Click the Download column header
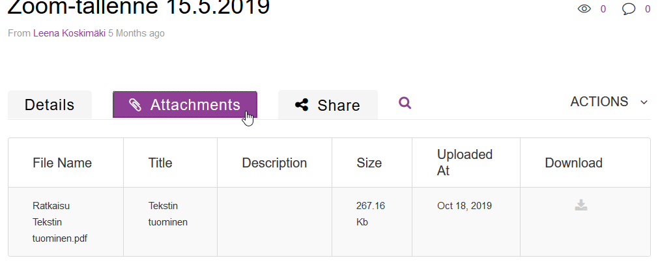 point(574,163)
